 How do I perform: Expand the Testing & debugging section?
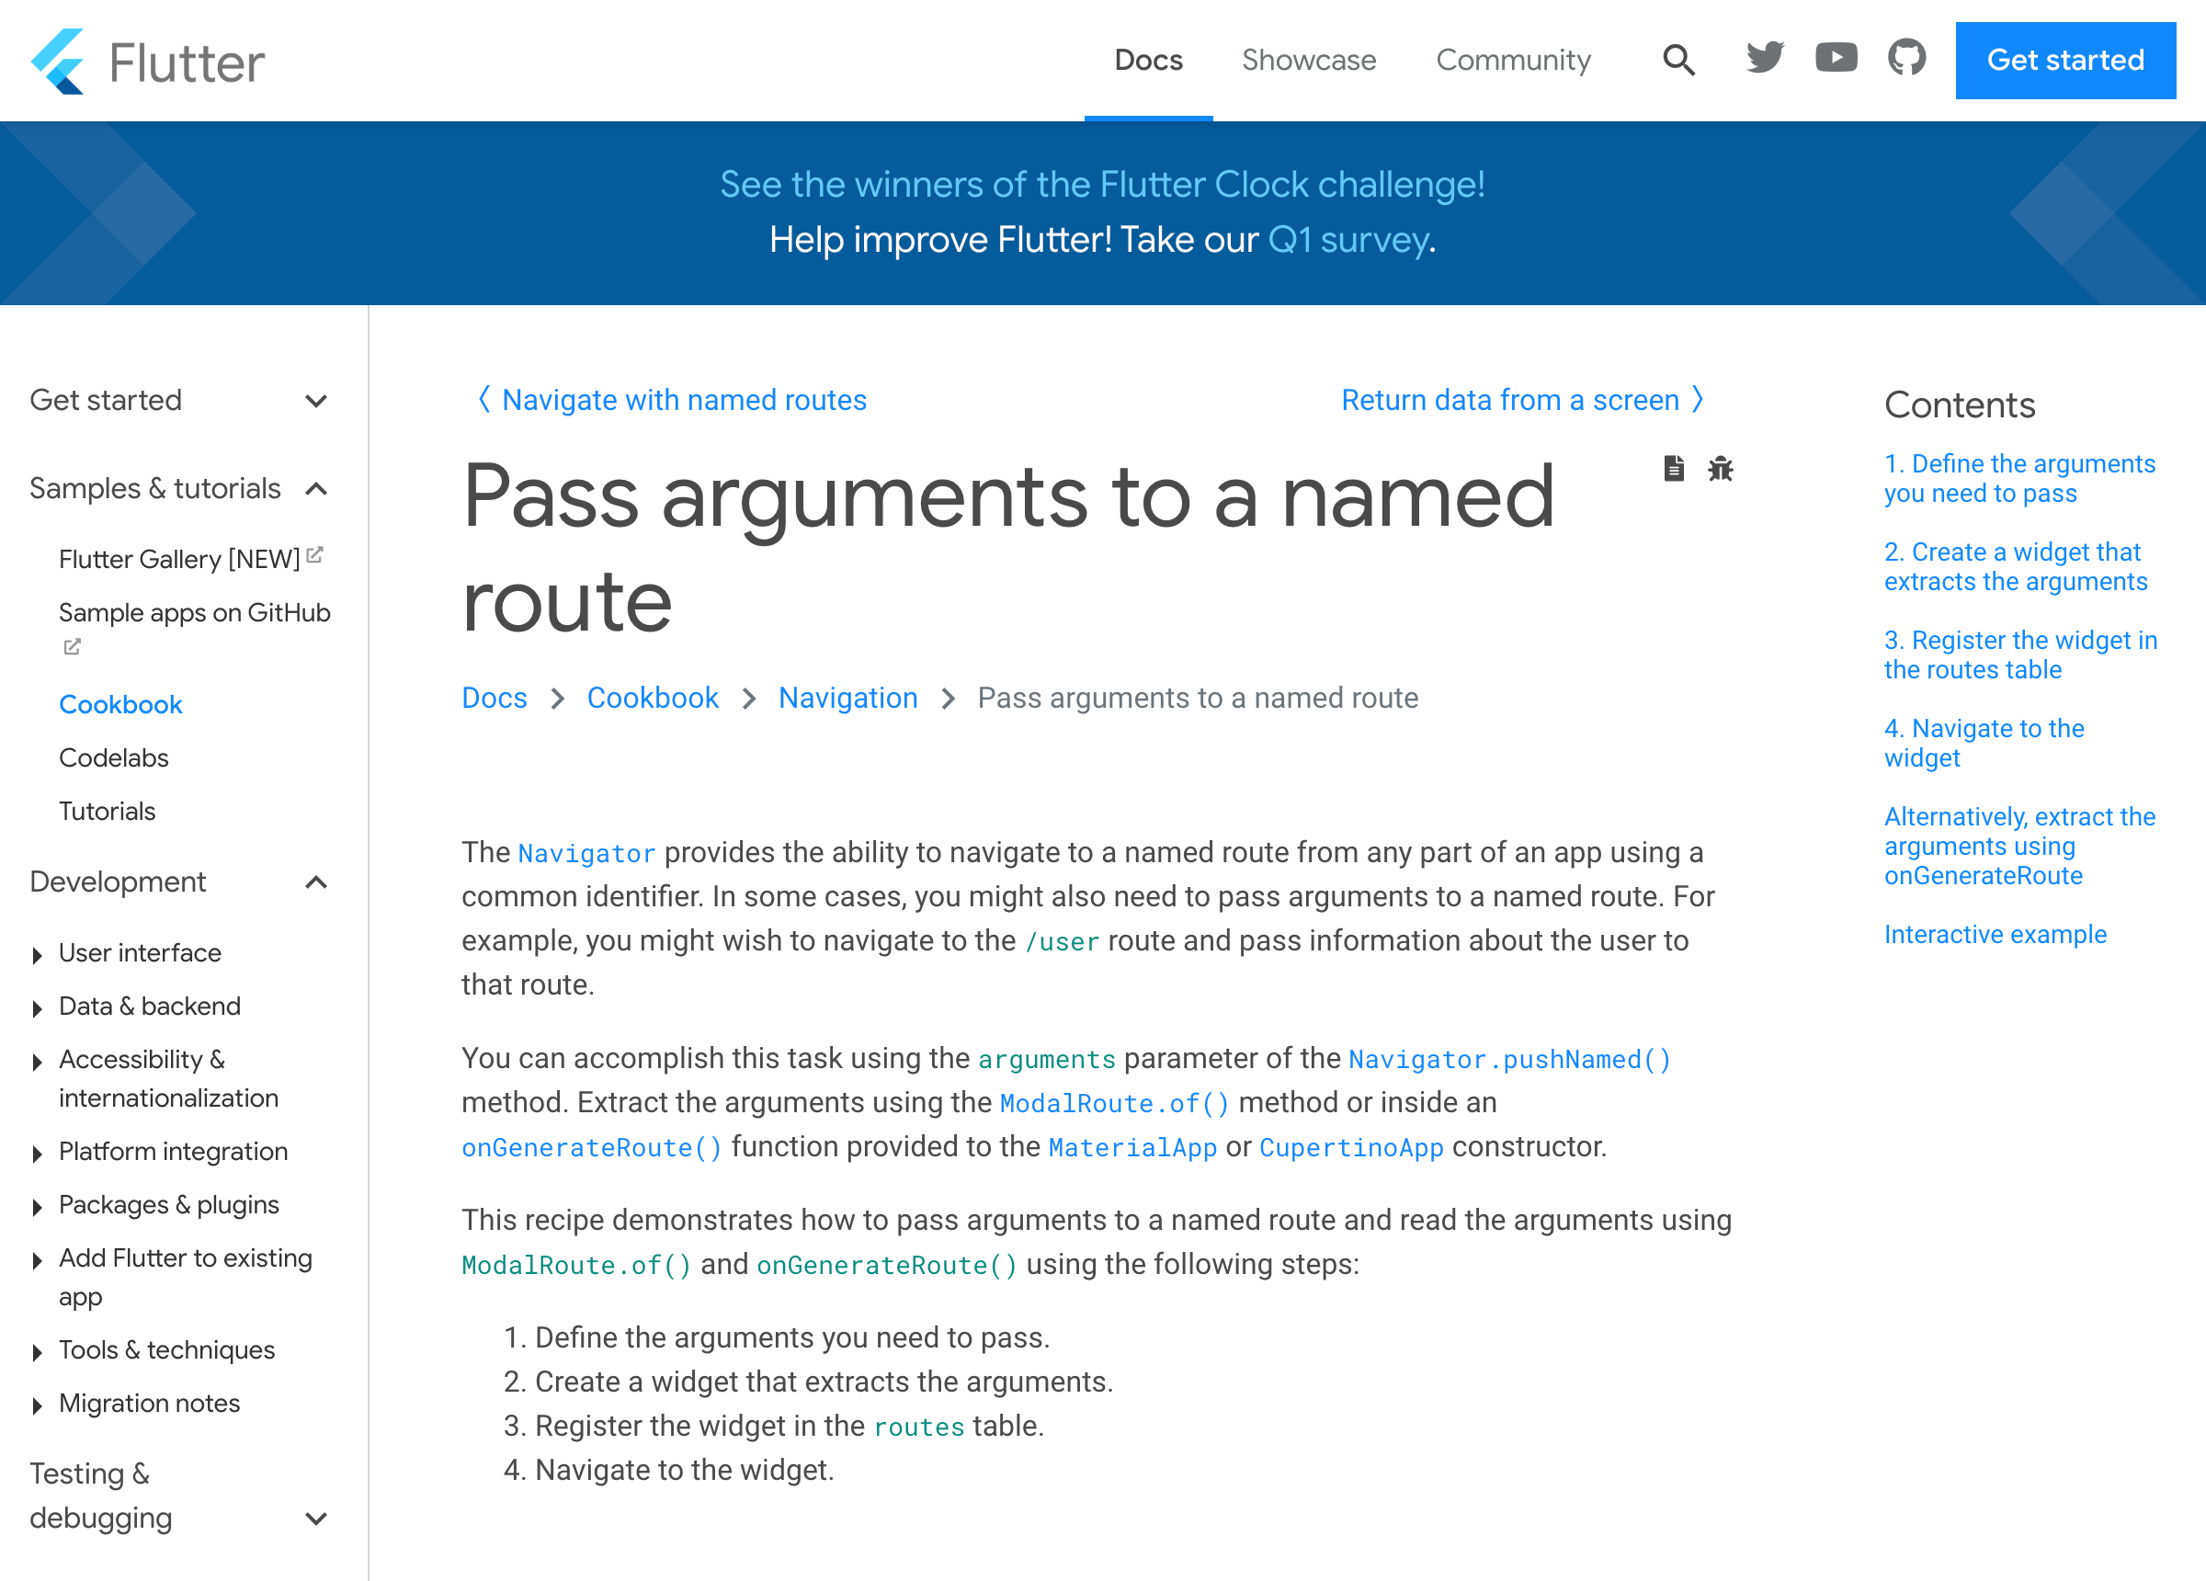(x=316, y=1518)
